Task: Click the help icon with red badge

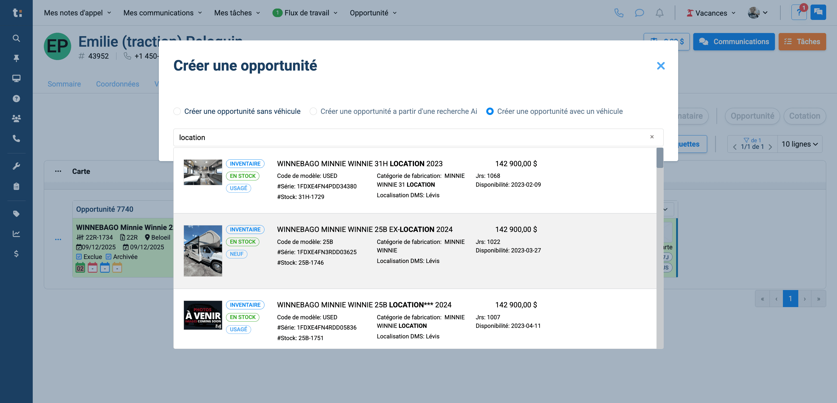Action: (799, 13)
